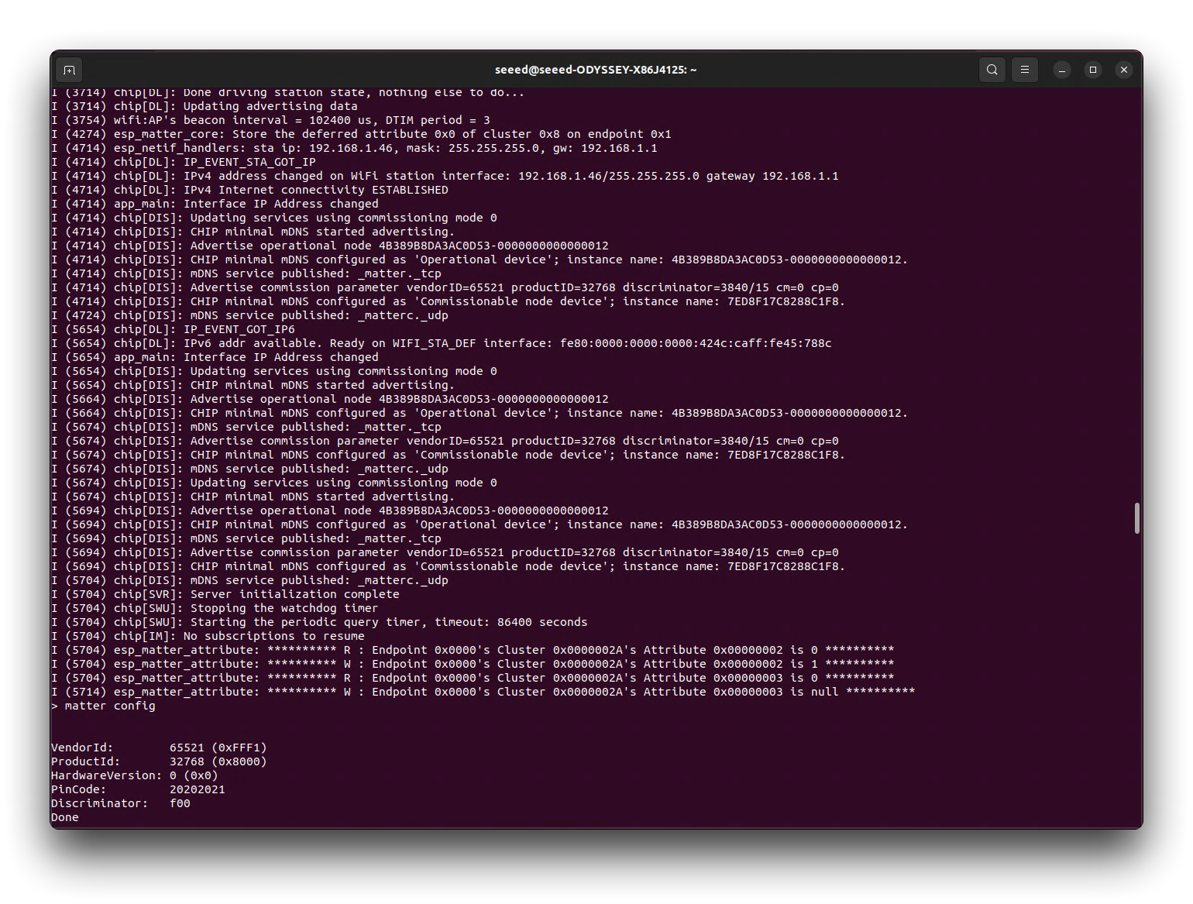Click the IPv6 address fe80 log line
This screenshot has height=904, width=1193.
(442, 343)
